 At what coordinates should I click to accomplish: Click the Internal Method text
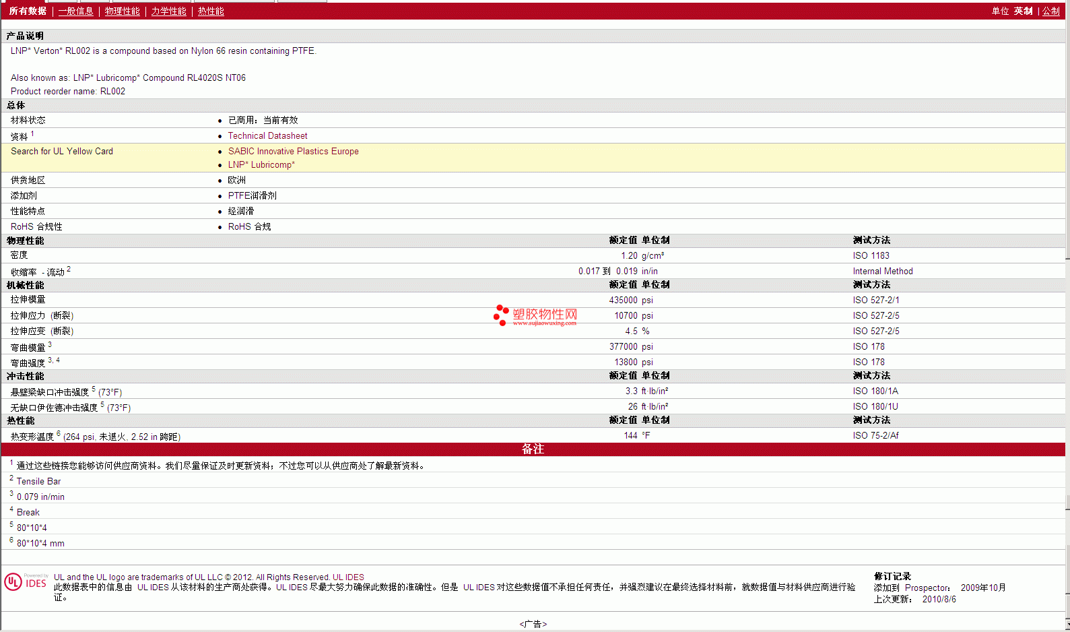[x=883, y=272]
